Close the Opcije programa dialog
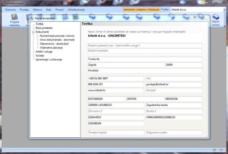 click(x=203, y=17)
